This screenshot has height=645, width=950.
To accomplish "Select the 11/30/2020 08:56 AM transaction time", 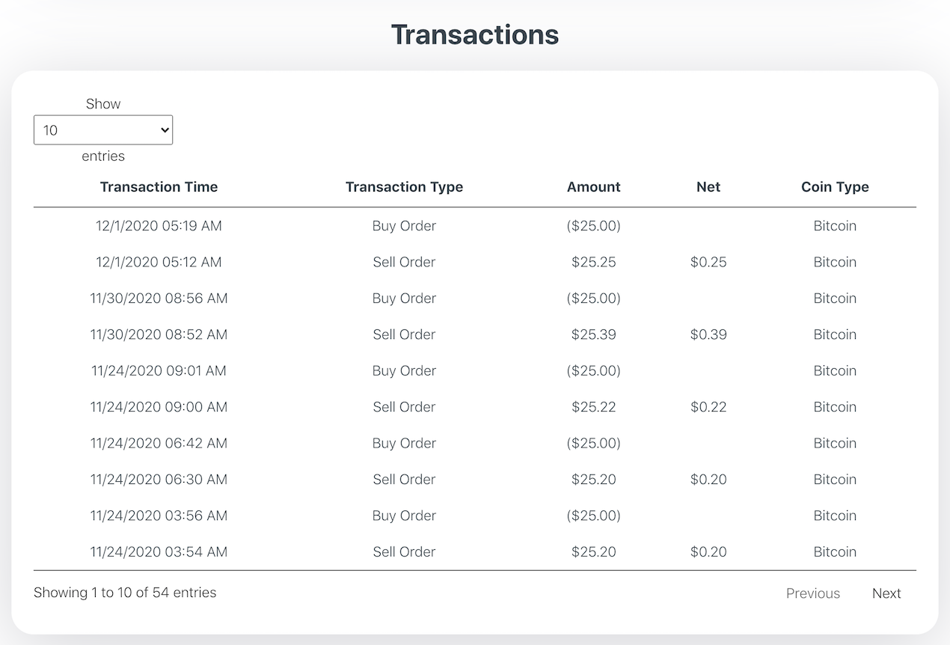I will point(159,299).
